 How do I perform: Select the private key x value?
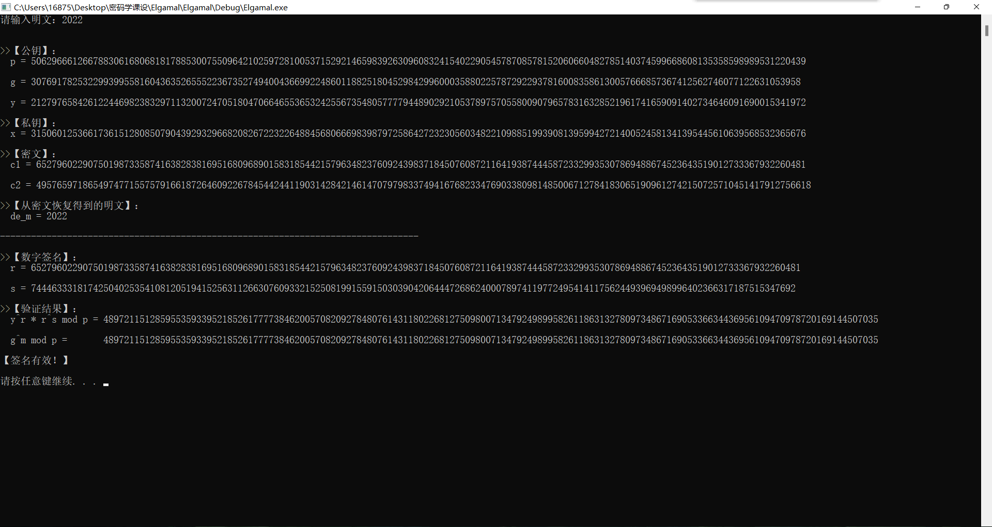click(x=408, y=133)
